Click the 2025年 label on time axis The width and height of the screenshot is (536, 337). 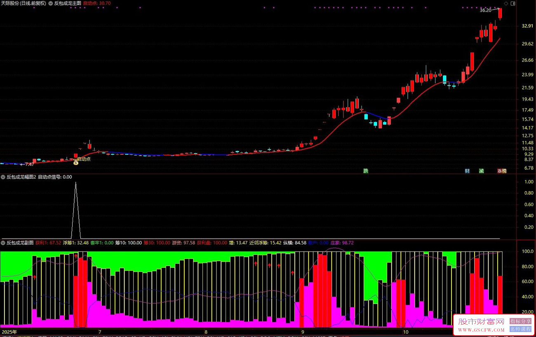pyautogui.click(x=9, y=332)
